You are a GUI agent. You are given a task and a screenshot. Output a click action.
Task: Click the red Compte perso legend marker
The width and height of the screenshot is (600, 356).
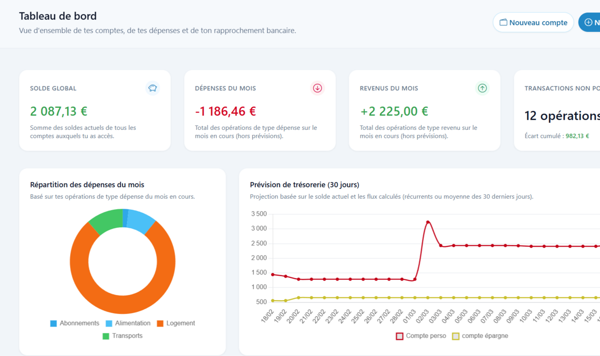399,336
